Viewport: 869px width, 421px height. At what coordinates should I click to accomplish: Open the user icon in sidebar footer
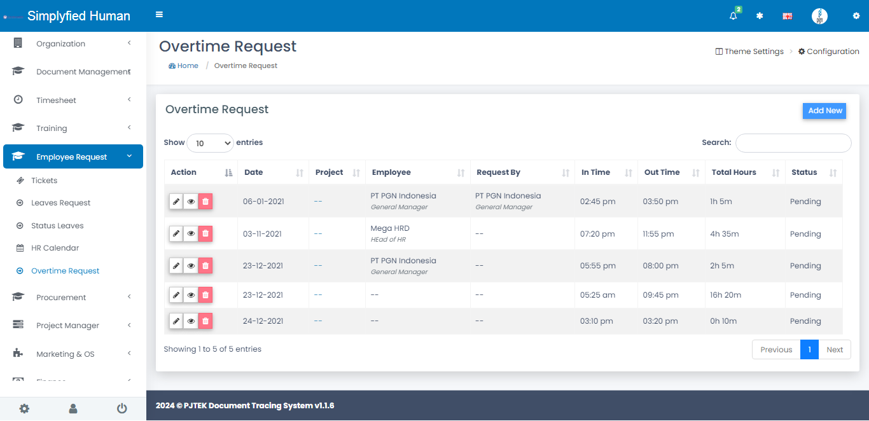coord(73,408)
